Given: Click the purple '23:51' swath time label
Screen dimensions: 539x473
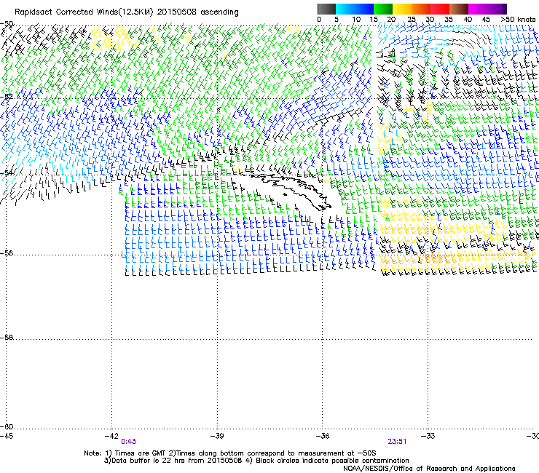Looking at the screenshot, I should click(397, 442).
